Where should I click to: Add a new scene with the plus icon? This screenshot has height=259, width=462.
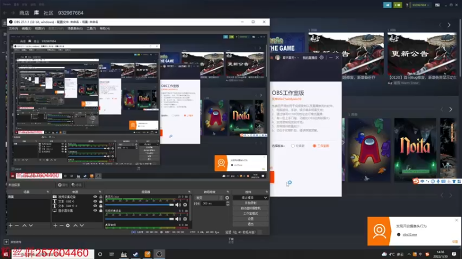point(10,226)
